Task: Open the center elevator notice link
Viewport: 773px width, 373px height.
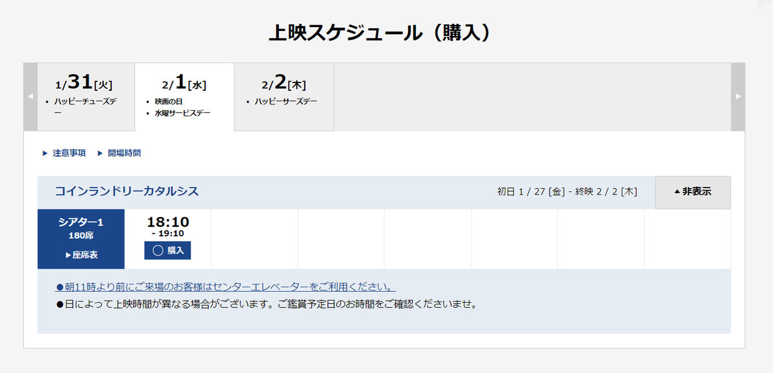Action: 226,287
